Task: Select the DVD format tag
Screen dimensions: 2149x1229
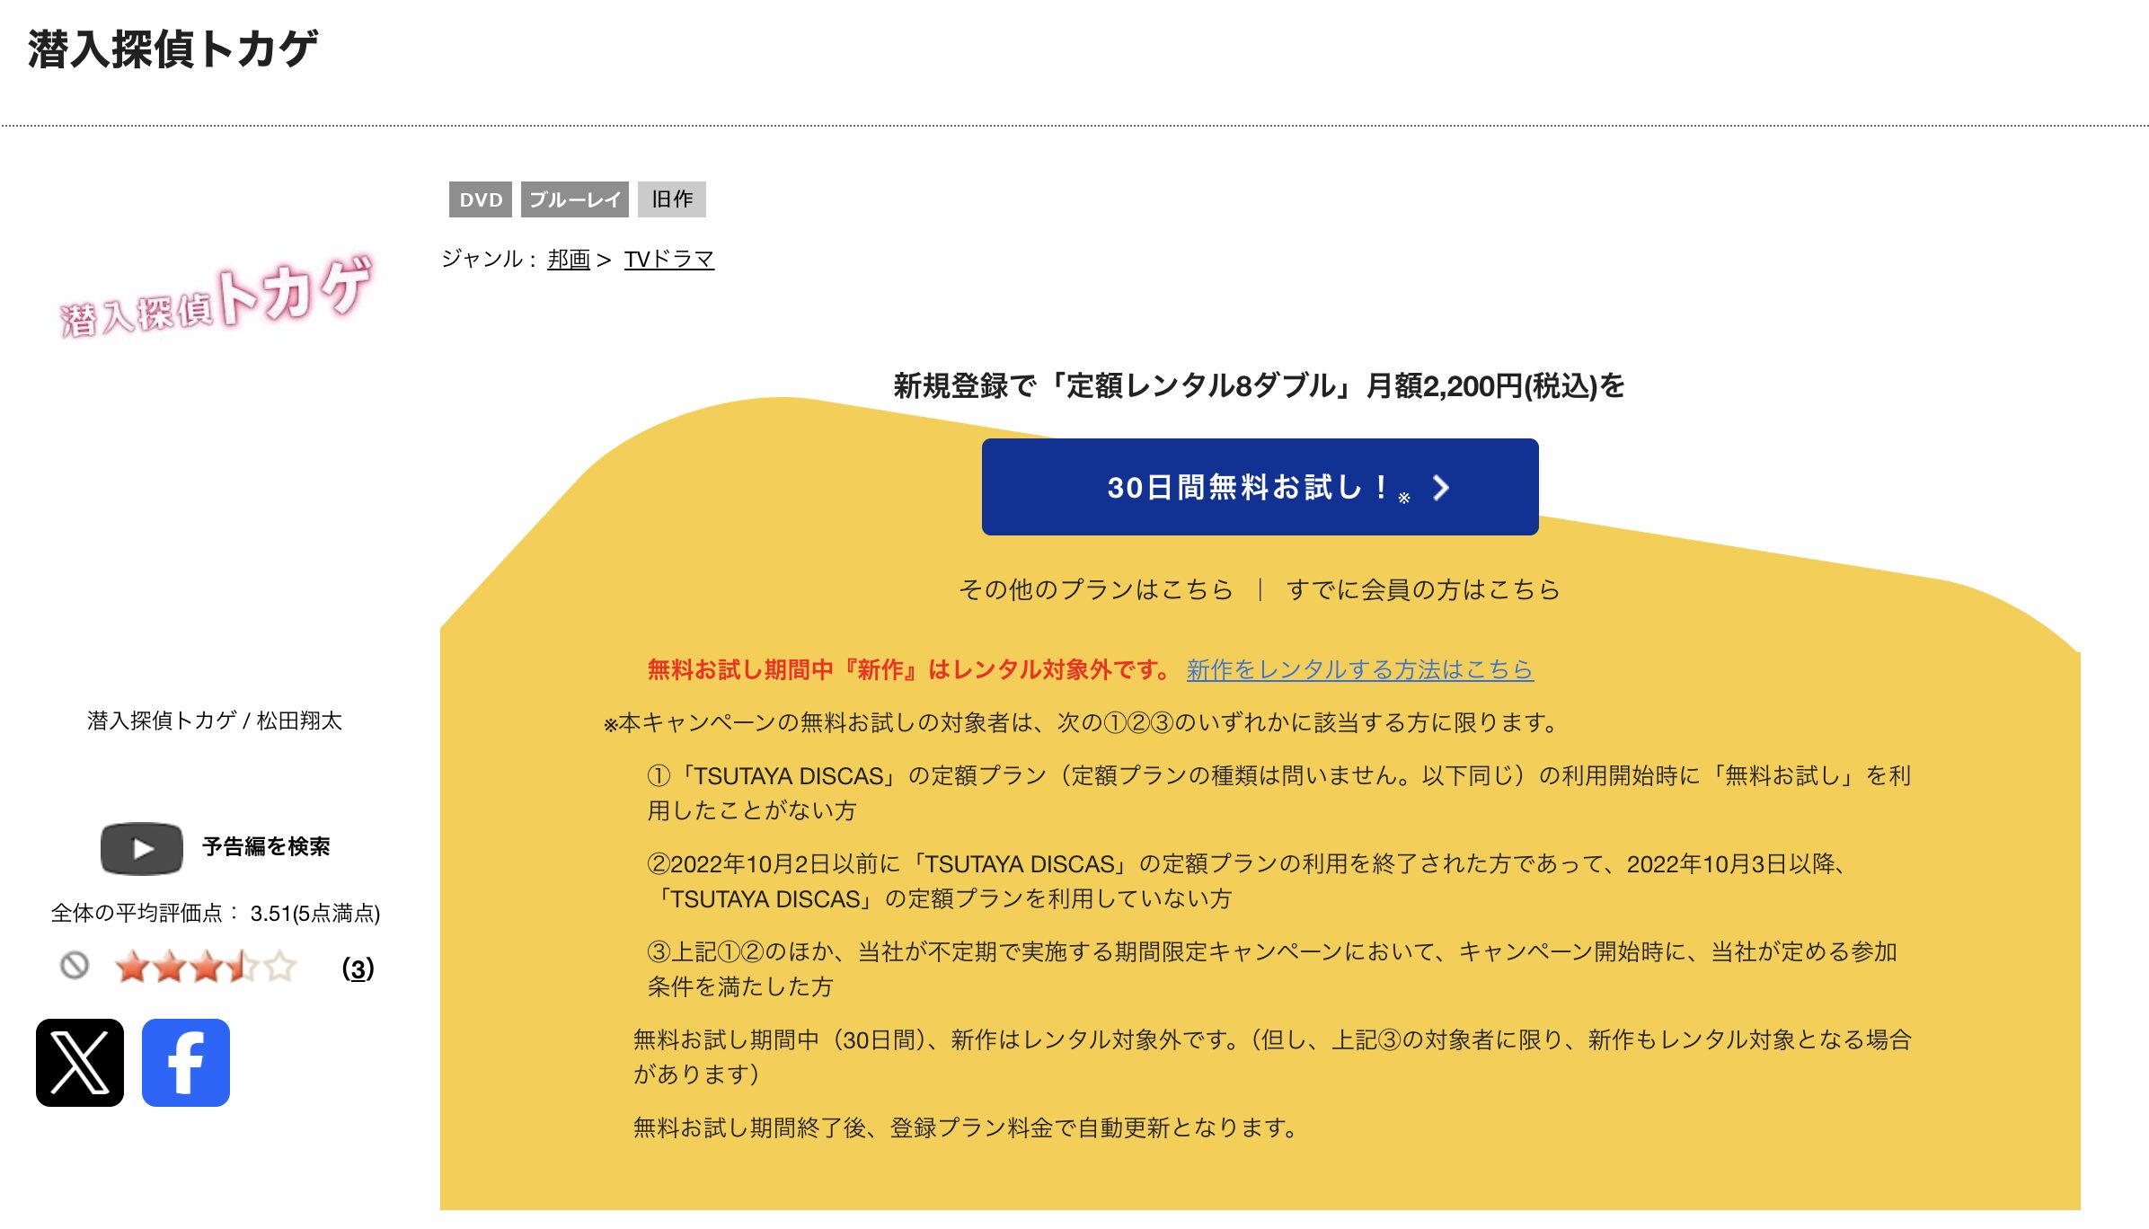Action: (x=481, y=199)
